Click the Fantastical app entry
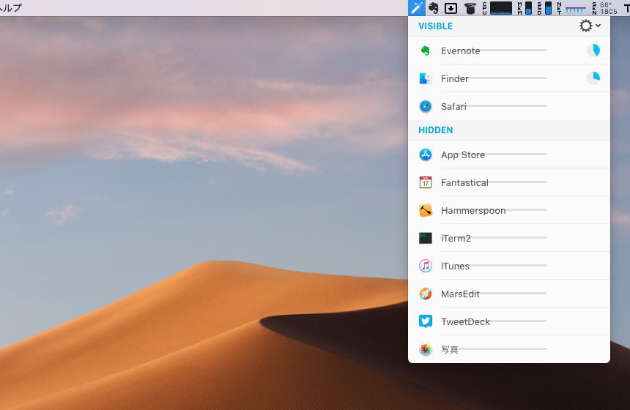 point(464,183)
